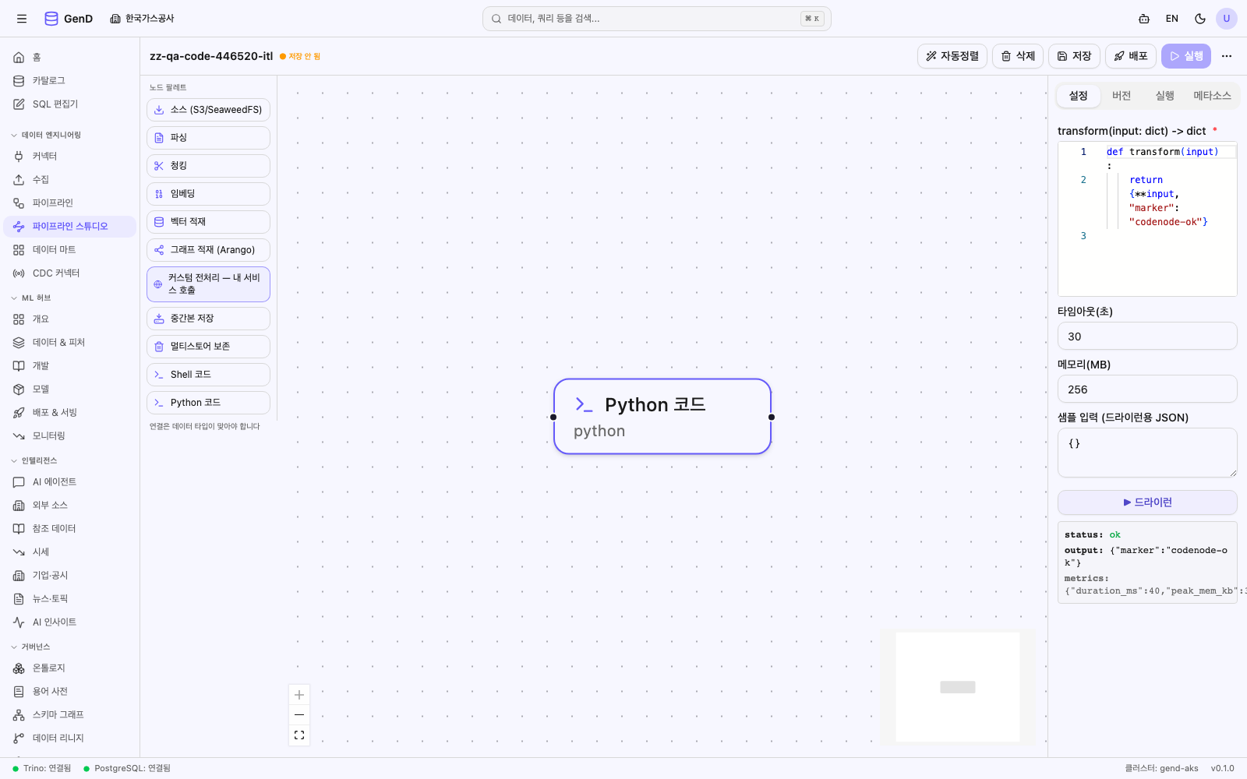Add 청킹 node from palette
Viewport: 1247px width, 779px height.
208,166
